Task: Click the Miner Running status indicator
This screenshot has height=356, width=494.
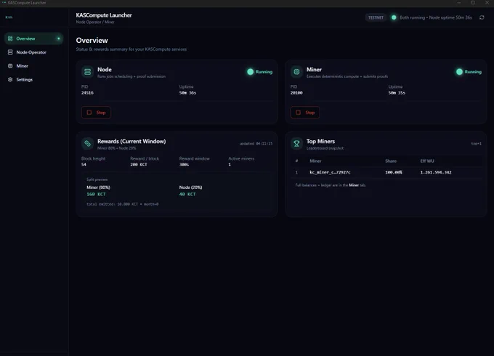Action: (x=469, y=72)
